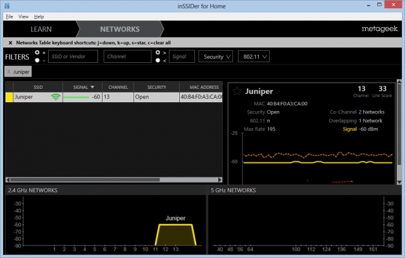Screen dimensions: 405x258
Task: Open the Security filter dropdown
Action: point(216,56)
